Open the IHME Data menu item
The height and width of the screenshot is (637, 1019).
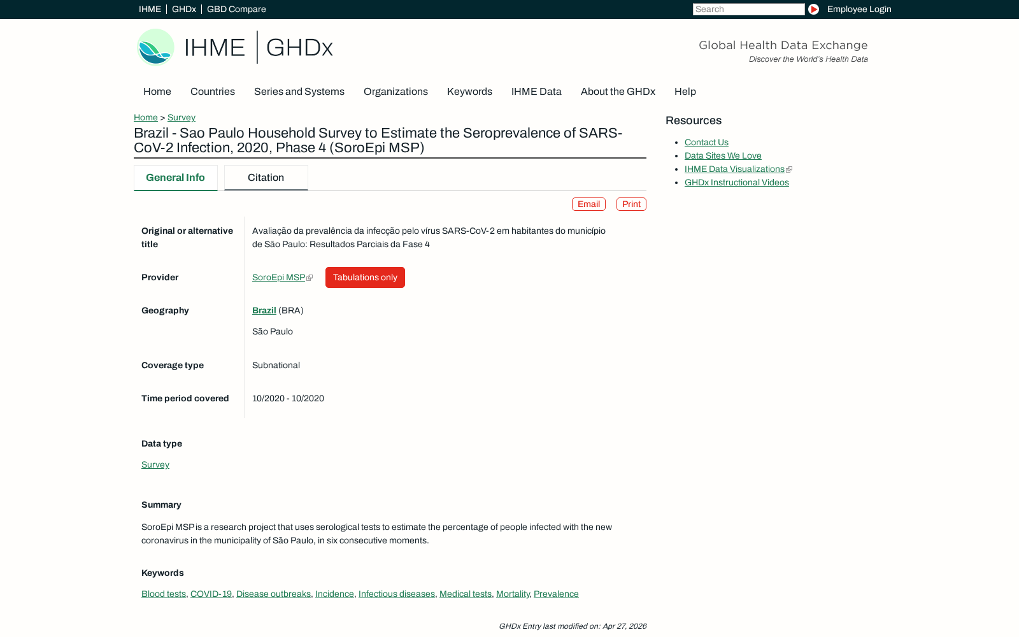(536, 92)
